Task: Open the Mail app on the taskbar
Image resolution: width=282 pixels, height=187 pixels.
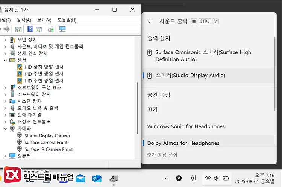Action: (80, 178)
